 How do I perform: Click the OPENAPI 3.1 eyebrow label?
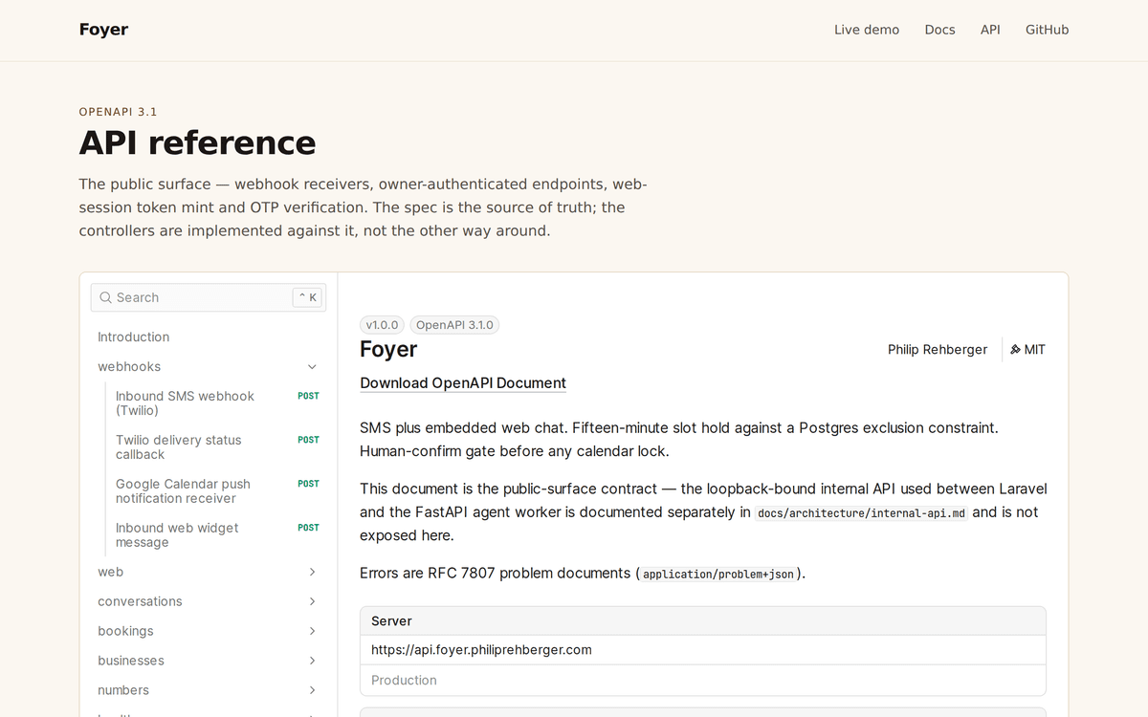[119, 112]
